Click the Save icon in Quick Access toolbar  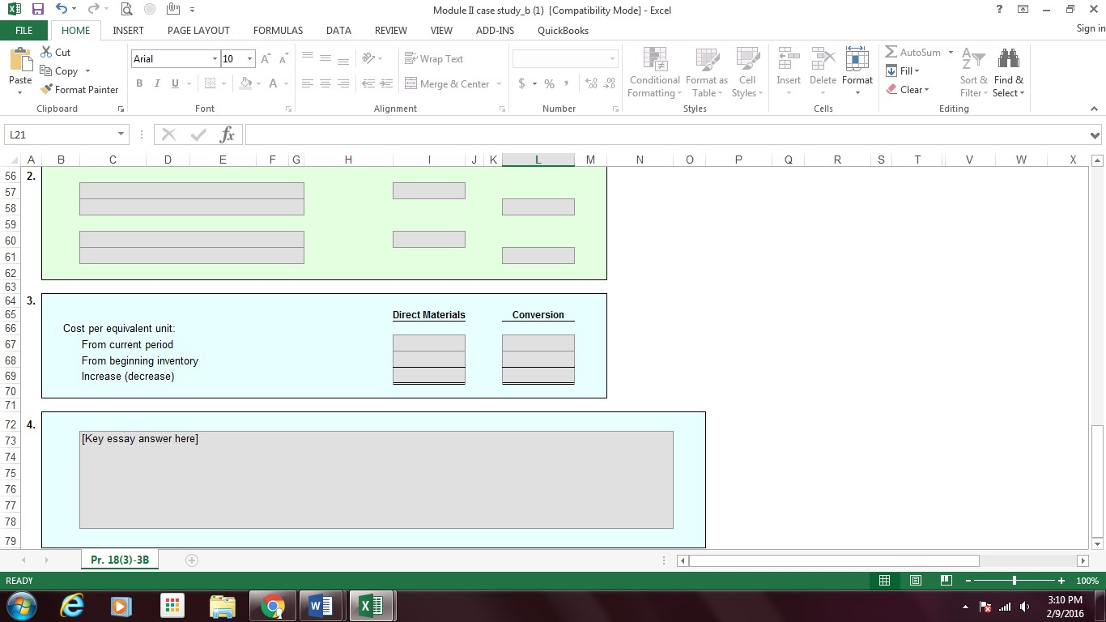click(37, 10)
